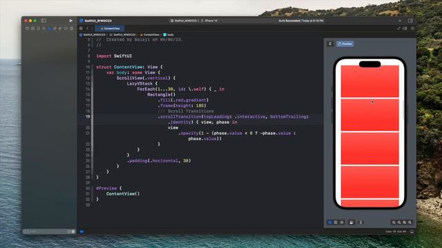The image size is (442, 248).
Task: Click the Line 19 Col 94 indicator
Action: 396,231
